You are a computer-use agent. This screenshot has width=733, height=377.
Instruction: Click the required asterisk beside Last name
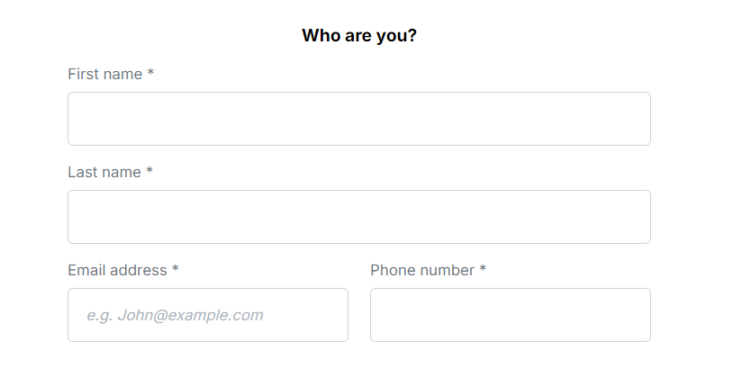coord(149,172)
